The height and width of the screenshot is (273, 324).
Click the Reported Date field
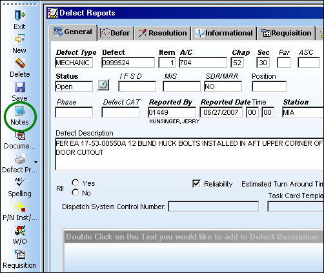pos(221,112)
